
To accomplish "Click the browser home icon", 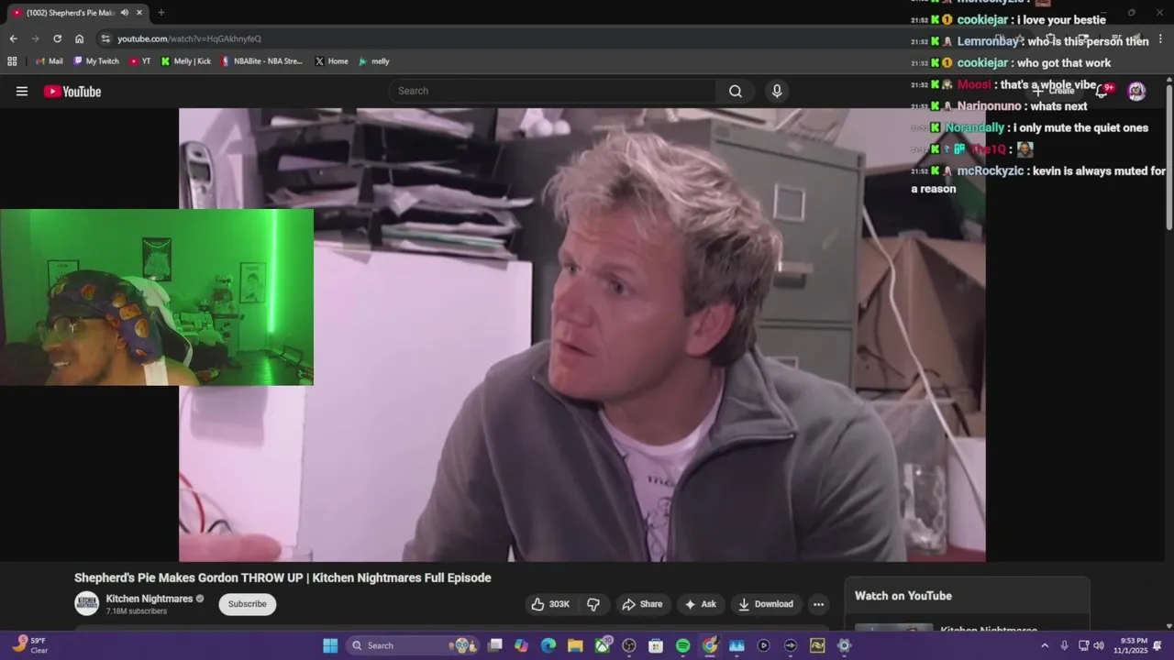I will (80, 38).
